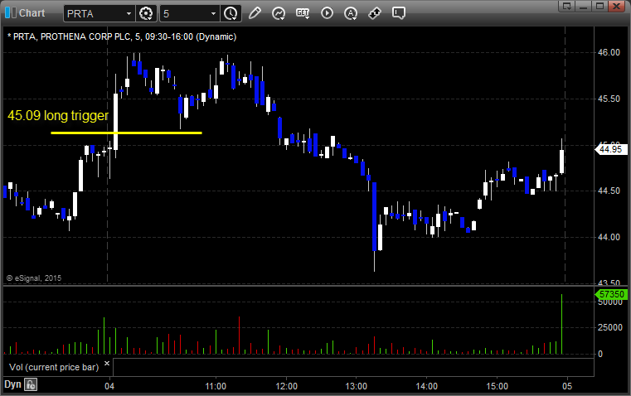Open the PRTA symbol dropdown
The image size is (631, 396).
129,13
